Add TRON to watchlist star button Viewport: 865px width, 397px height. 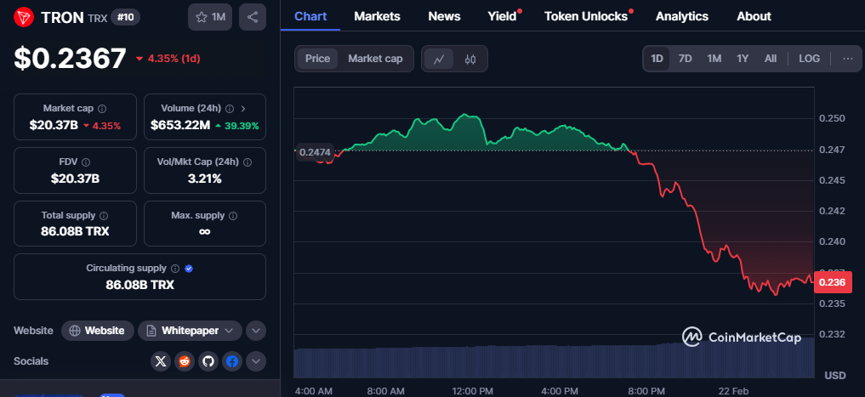pyautogui.click(x=210, y=17)
